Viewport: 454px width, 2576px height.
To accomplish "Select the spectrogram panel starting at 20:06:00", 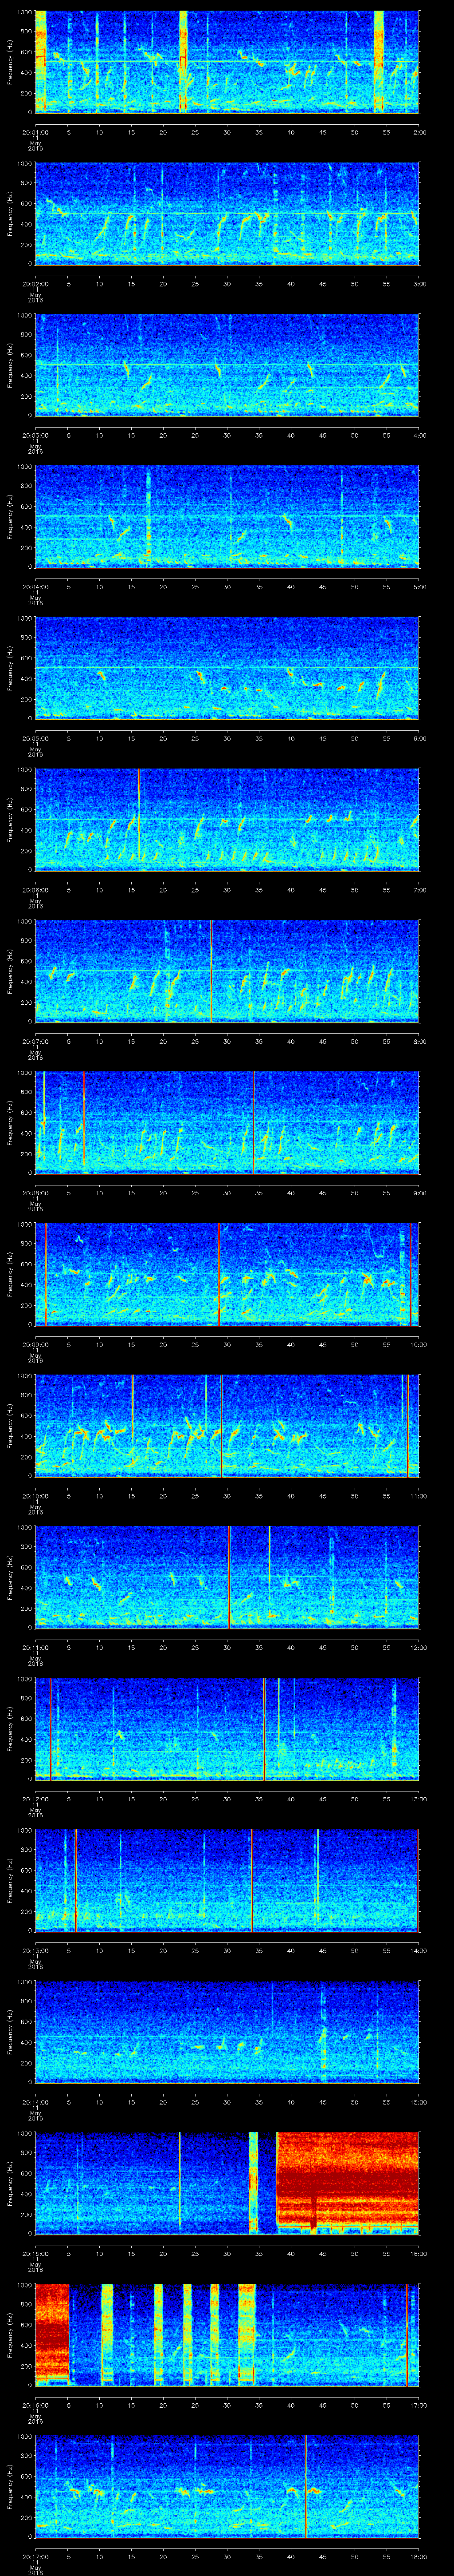I will tap(227, 819).
